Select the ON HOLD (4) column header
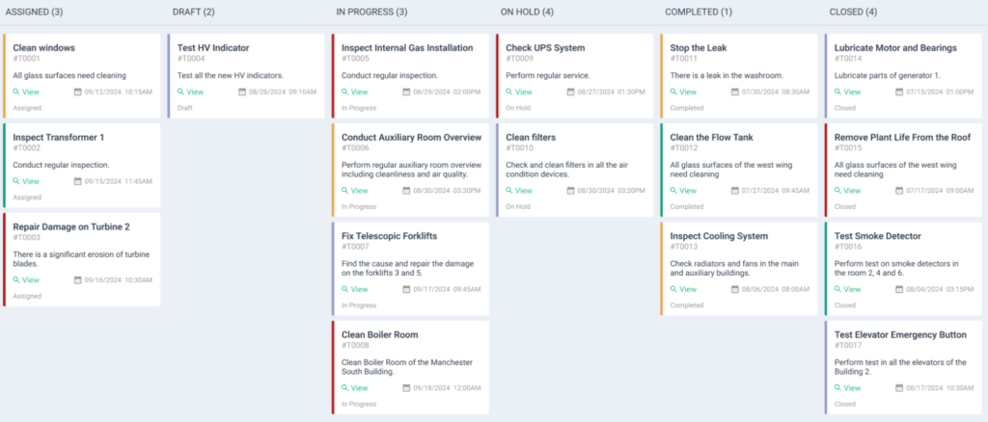The height and width of the screenshot is (422, 988). pyautogui.click(x=528, y=12)
